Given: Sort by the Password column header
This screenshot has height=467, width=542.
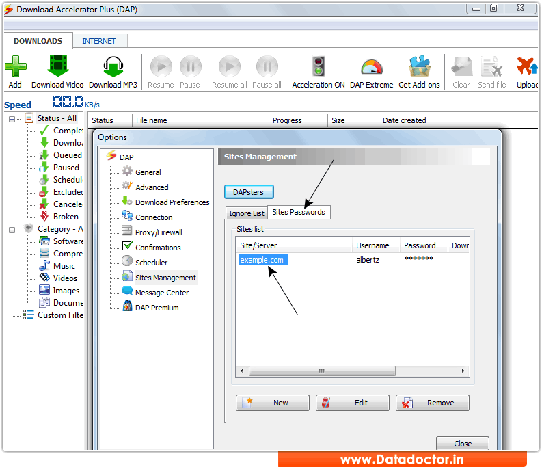Looking at the screenshot, I should pos(424,245).
